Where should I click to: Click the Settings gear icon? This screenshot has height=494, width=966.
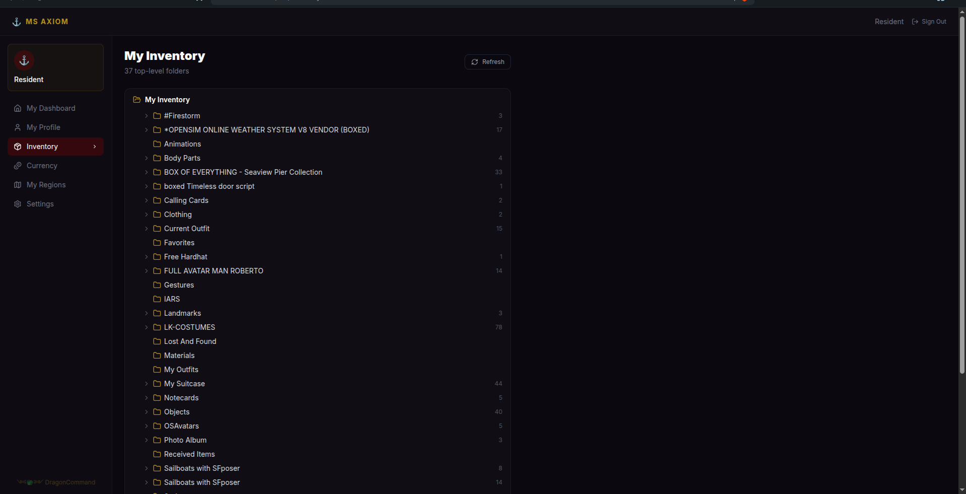click(18, 204)
